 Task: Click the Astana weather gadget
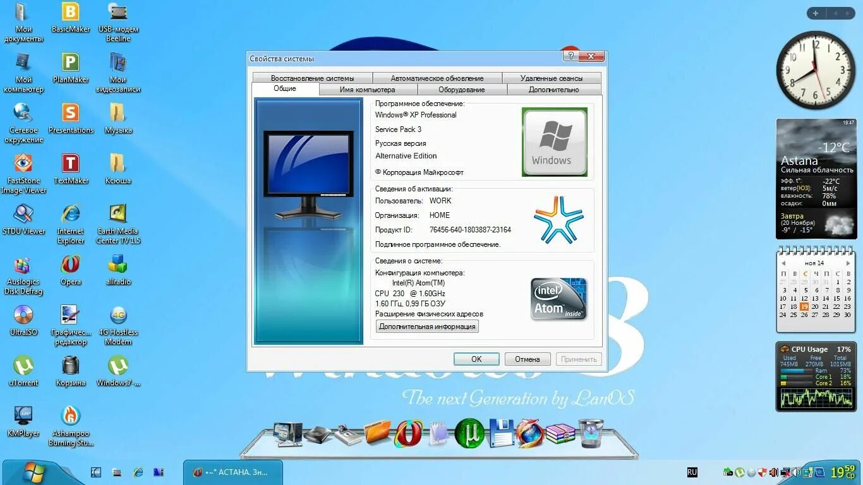816,179
